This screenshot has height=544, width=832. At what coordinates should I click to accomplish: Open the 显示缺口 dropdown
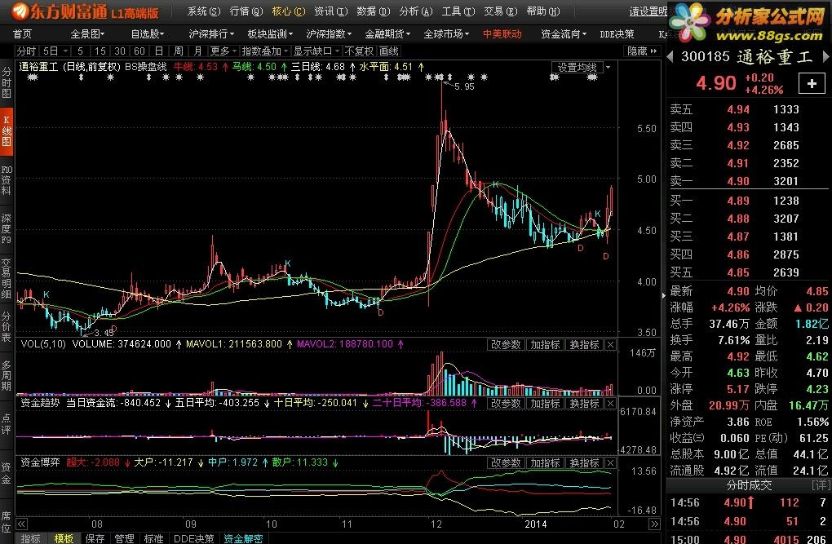[x=316, y=51]
